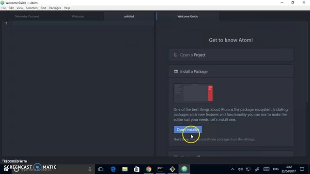Open the command prompt taskbar icon
The width and height of the screenshot is (310, 174).
coord(160,169)
